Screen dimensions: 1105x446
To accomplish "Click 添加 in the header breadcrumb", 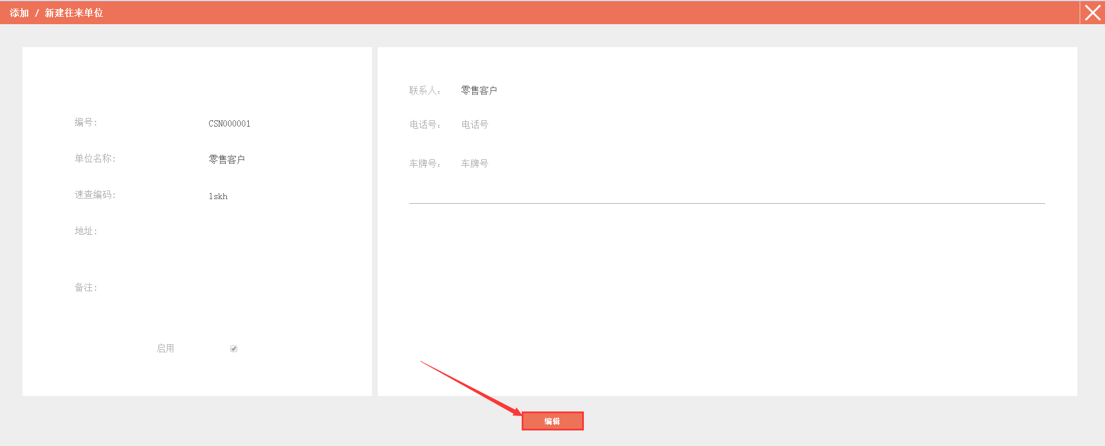I will (x=19, y=13).
